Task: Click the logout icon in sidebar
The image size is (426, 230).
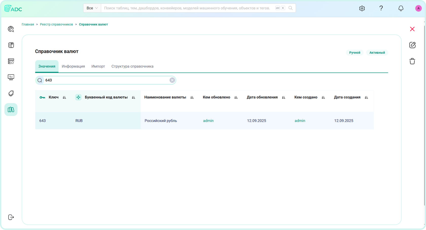Action: (11, 217)
